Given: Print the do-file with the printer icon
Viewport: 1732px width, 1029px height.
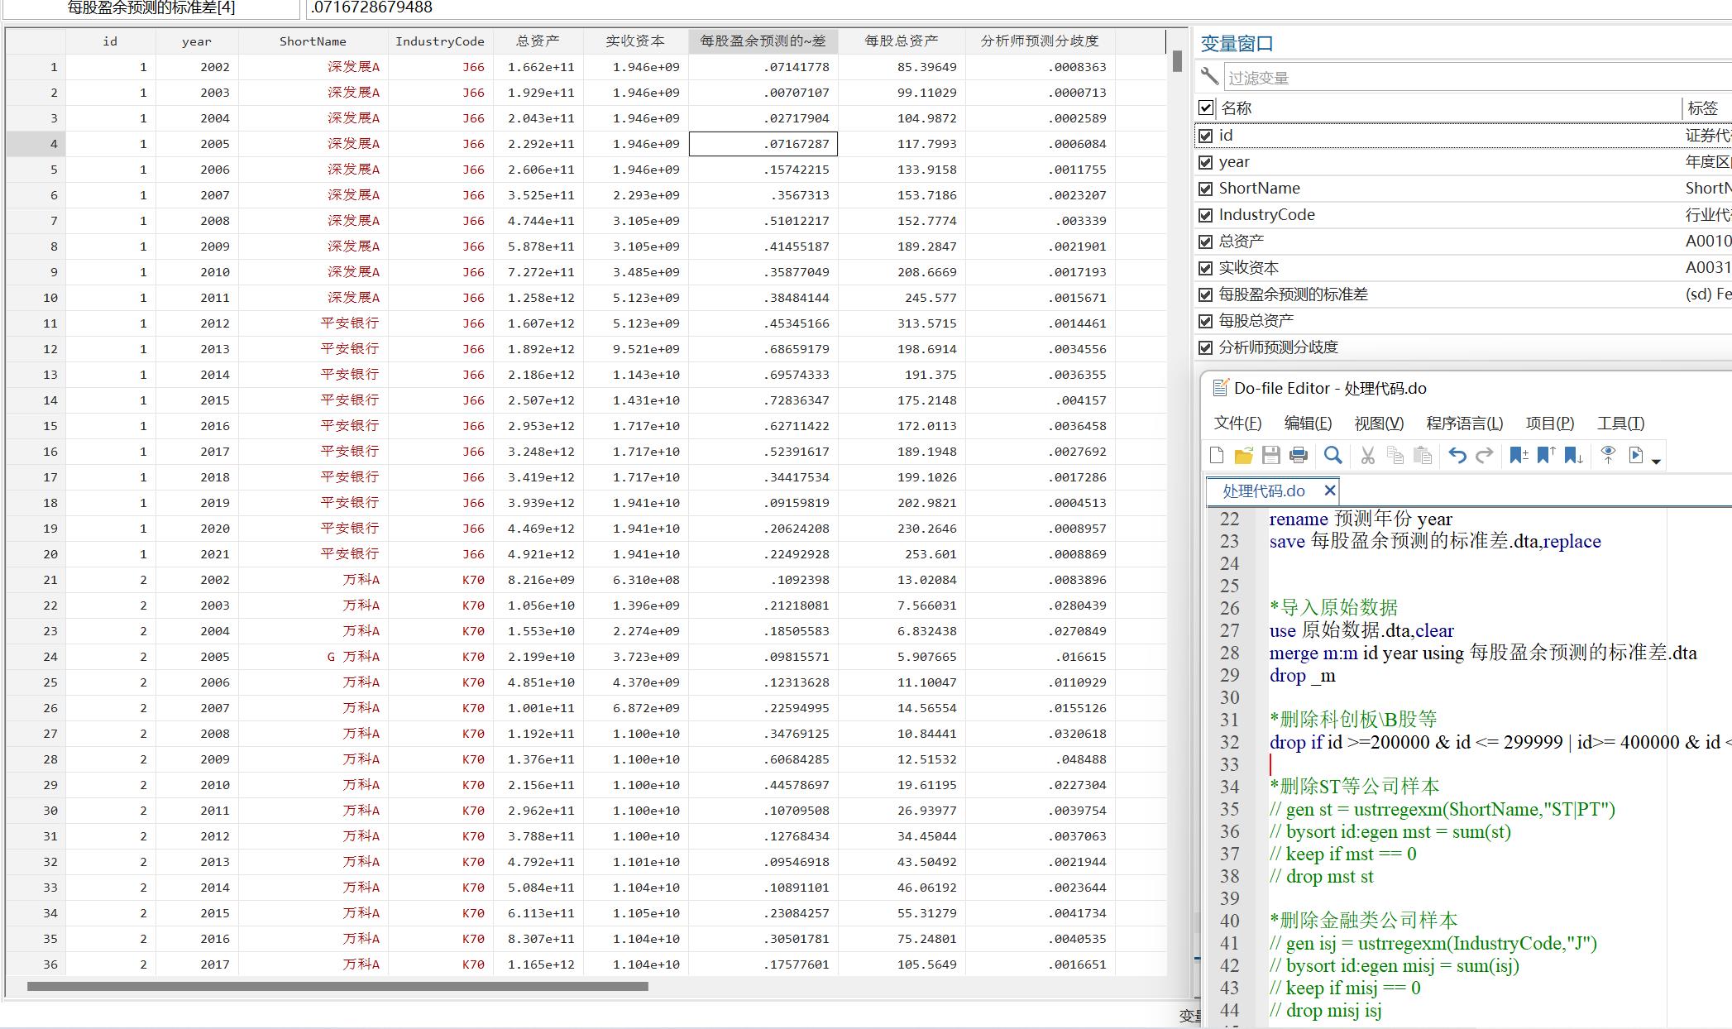Looking at the screenshot, I should click(x=1299, y=455).
